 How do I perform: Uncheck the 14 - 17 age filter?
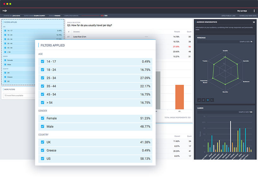[42, 62]
